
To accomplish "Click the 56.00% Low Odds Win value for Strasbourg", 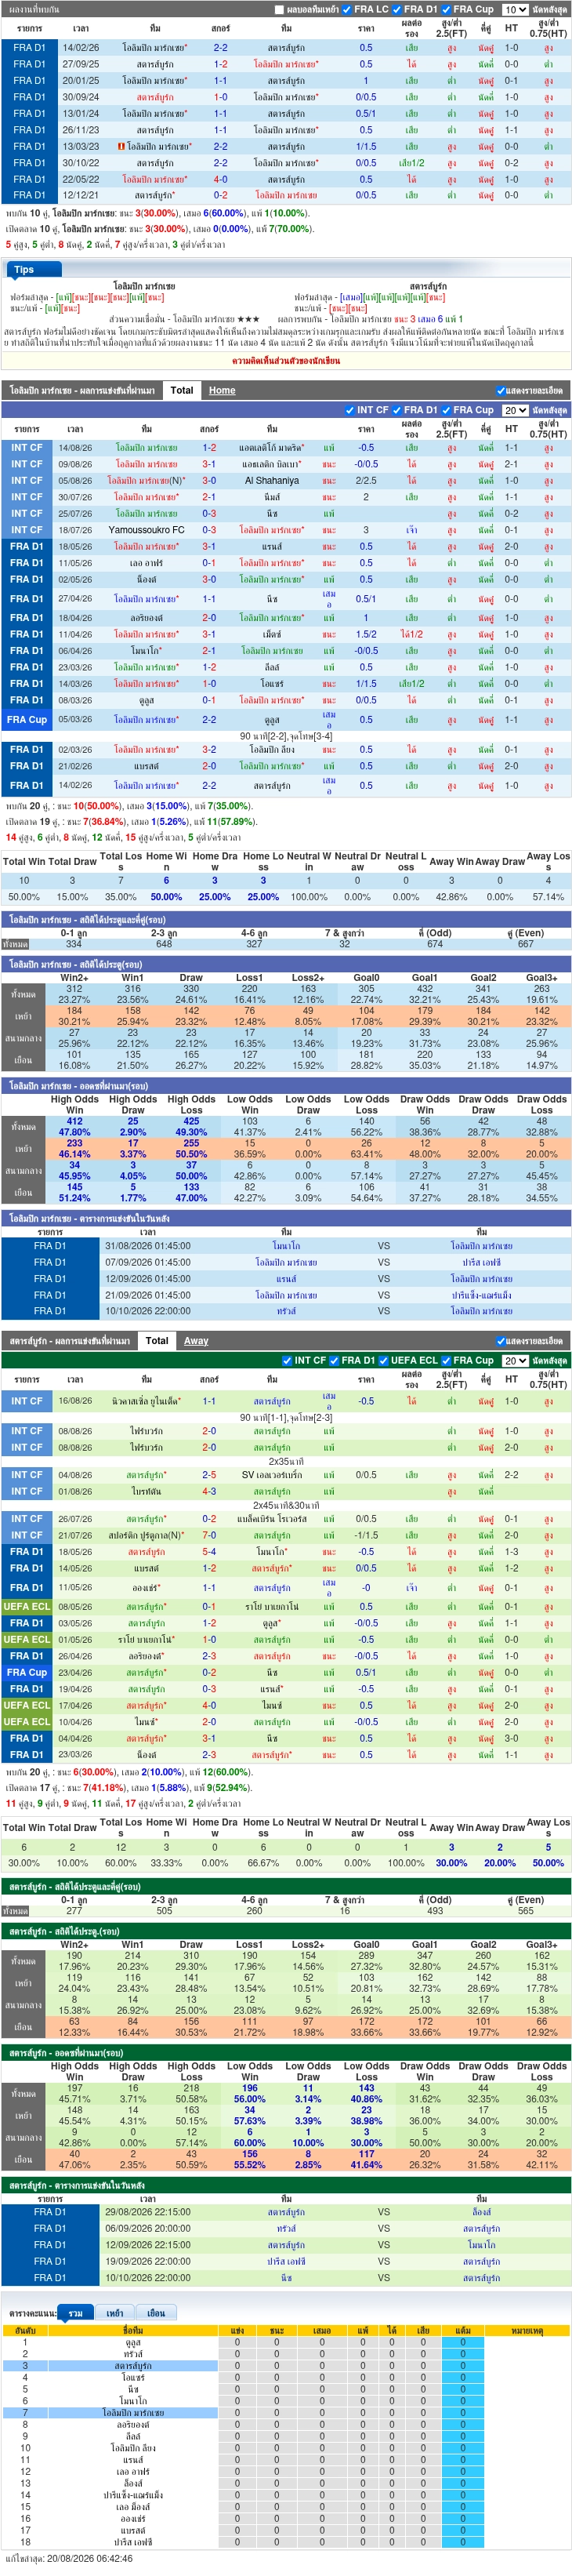I will tap(250, 2099).
